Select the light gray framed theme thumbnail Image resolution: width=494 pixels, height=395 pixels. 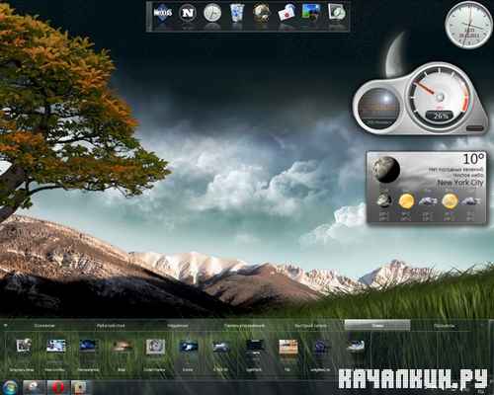(155, 347)
